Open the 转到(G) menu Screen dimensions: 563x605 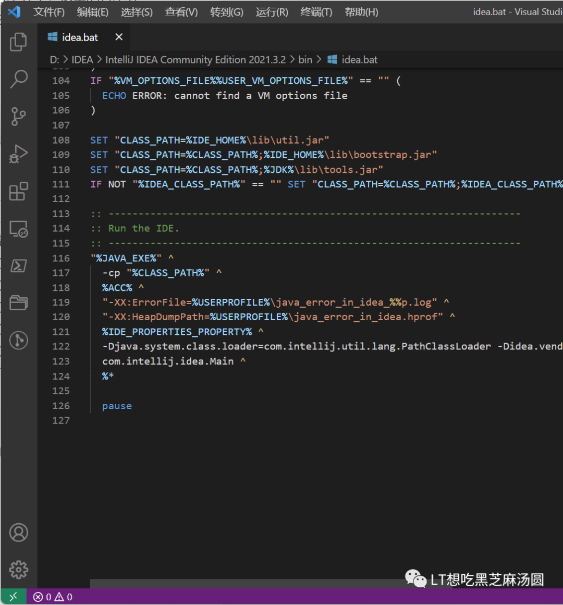pyautogui.click(x=226, y=12)
